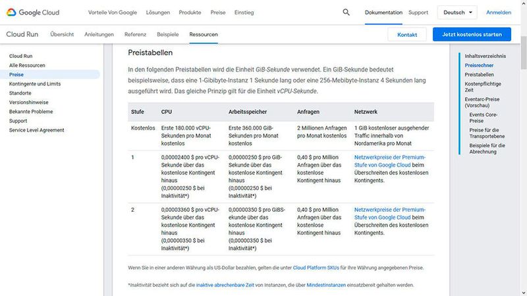527x296 pixels.
Task: Open the Cloud Platform SKUs link
Action: click(x=316, y=268)
